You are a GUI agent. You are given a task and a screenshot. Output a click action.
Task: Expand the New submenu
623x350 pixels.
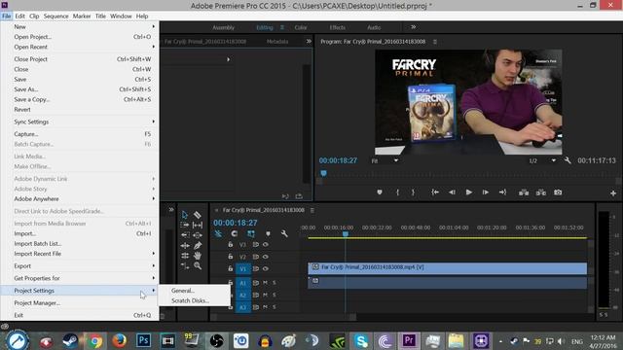[80, 26]
